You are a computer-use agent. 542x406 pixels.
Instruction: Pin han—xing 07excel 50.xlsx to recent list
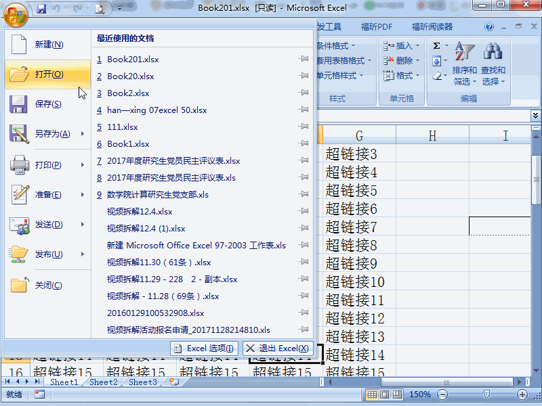[x=304, y=110]
